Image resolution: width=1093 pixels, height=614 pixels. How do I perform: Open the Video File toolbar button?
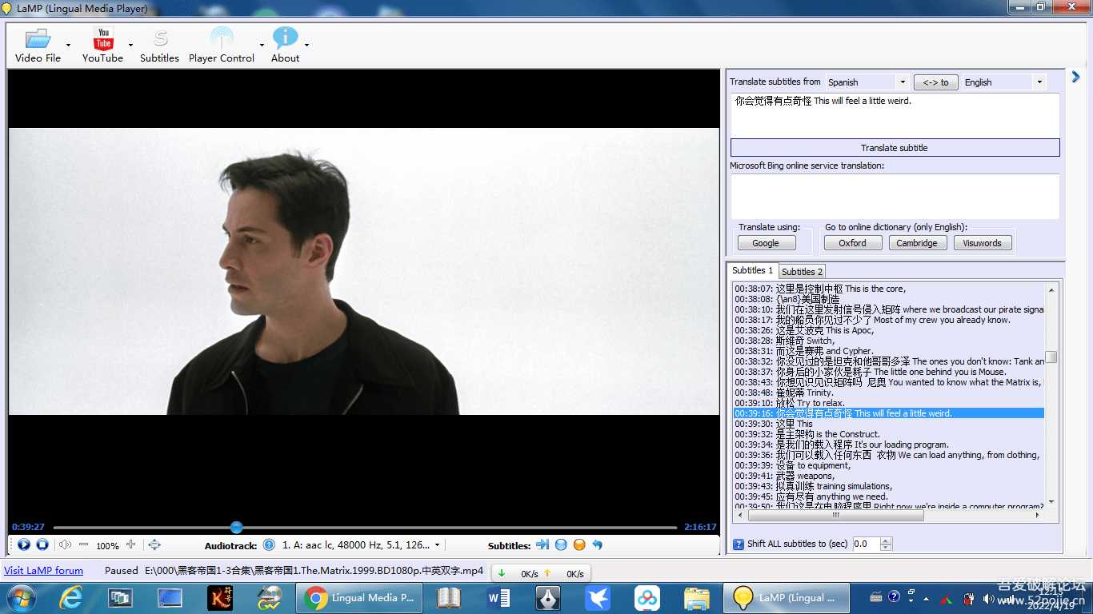pos(38,45)
